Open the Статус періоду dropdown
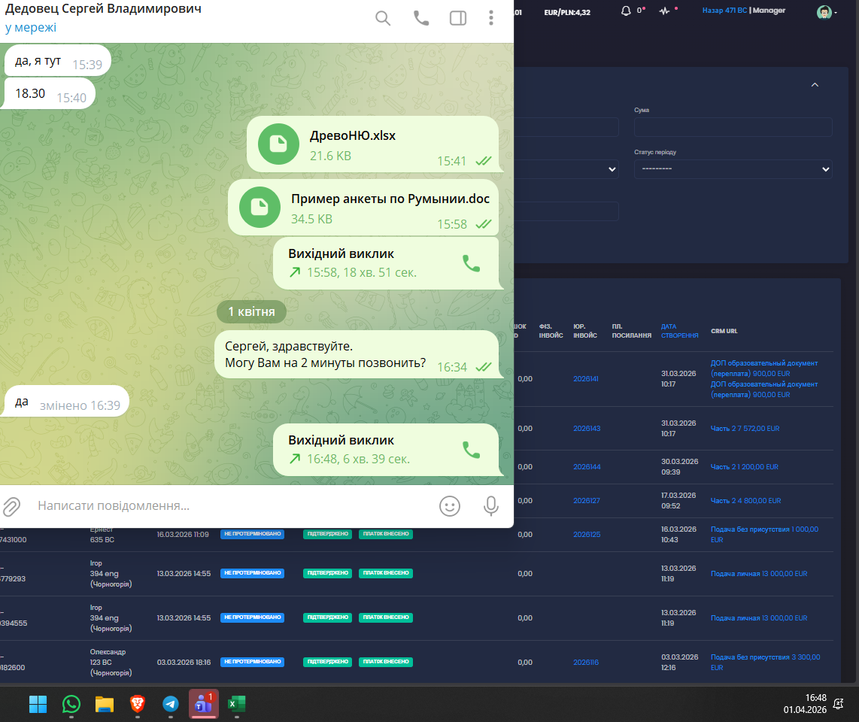The image size is (859, 722). [733, 168]
